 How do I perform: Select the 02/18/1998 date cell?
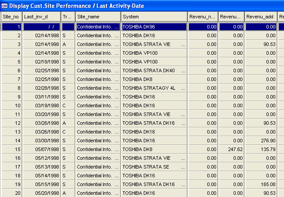42,62
